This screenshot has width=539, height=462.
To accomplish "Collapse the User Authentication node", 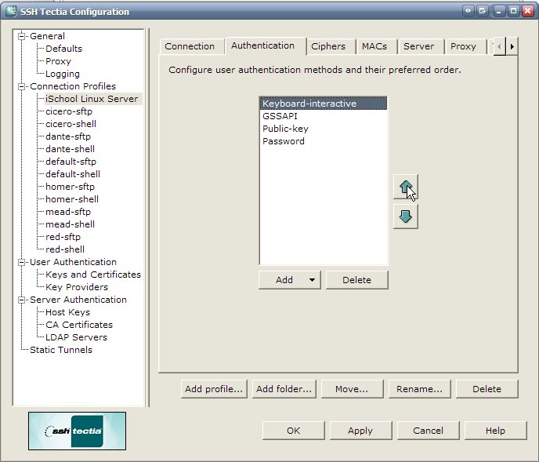I will coord(22,262).
